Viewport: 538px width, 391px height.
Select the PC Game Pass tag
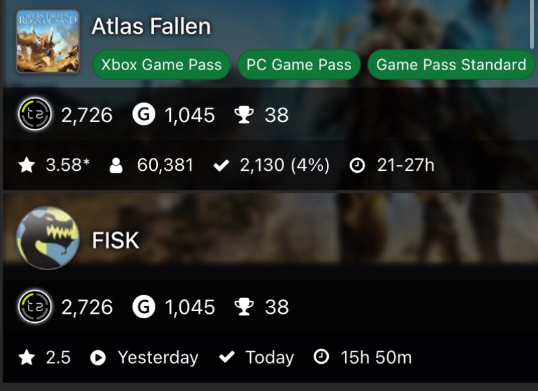299,64
